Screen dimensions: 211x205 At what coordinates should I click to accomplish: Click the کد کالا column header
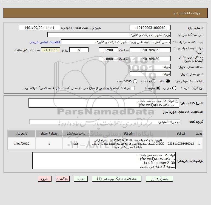(181, 133)
